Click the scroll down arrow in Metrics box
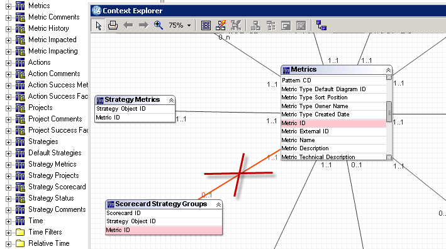The width and height of the screenshot is (446, 249). click(389, 157)
